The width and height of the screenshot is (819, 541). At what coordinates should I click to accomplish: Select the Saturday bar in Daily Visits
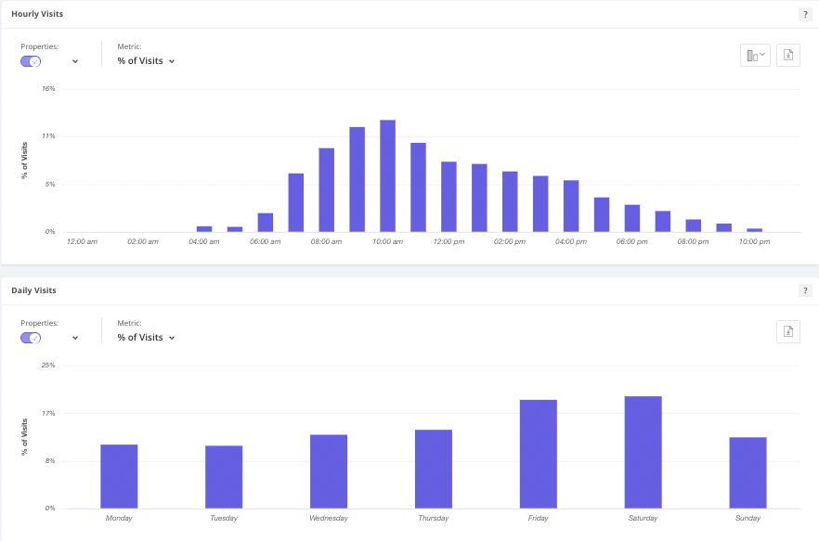point(643,450)
